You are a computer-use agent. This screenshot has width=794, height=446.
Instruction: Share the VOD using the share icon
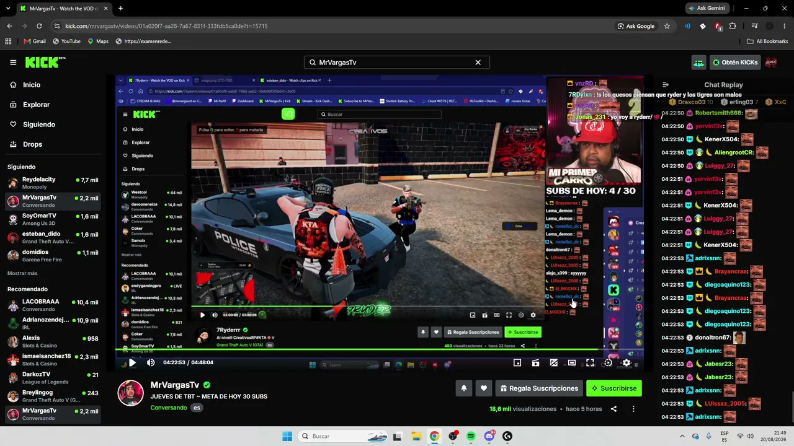coord(613,409)
